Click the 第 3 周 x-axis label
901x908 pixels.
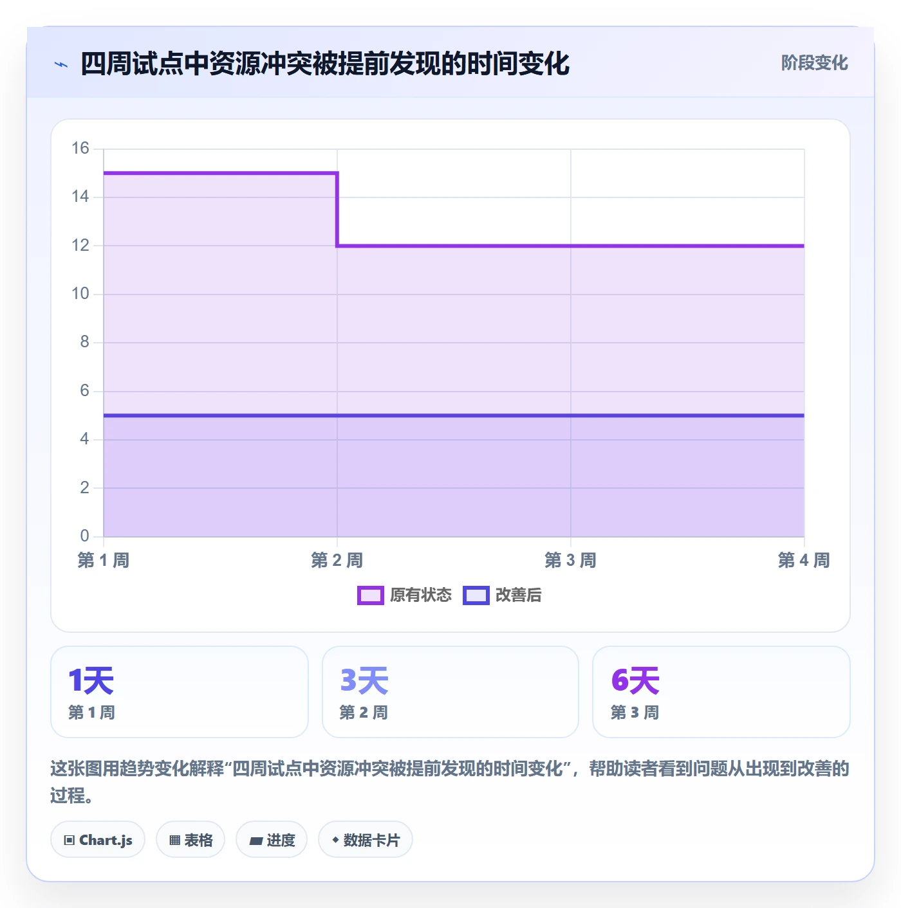(570, 560)
